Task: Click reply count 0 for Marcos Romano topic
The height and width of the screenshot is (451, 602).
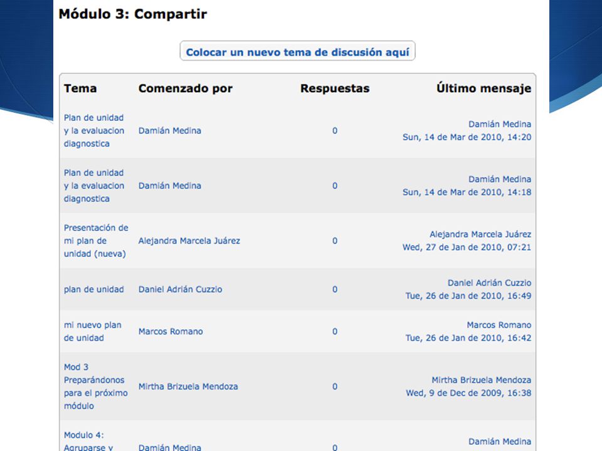Action: [x=335, y=331]
